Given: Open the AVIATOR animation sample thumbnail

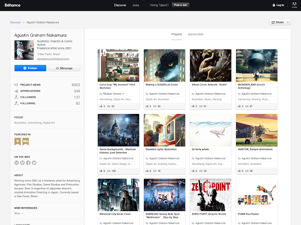Looking at the screenshot, I should point(257,130).
